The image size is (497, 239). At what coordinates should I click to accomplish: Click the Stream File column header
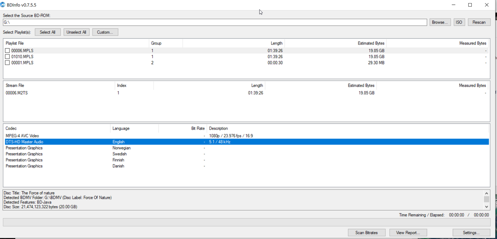[59, 85]
